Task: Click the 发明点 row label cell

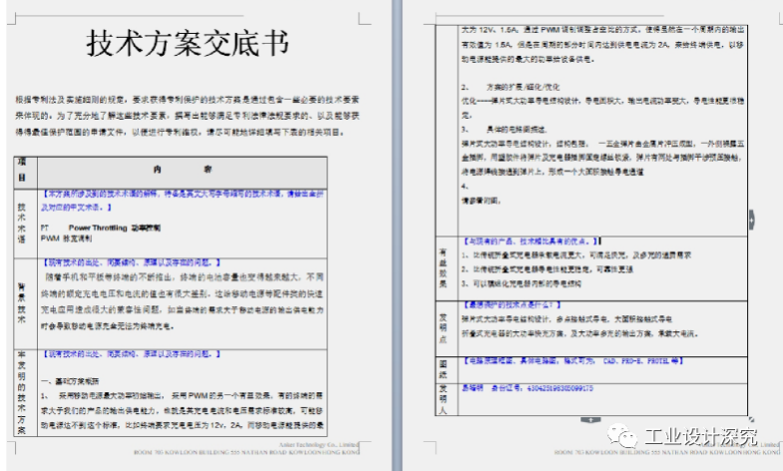Action: coord(444,323)
